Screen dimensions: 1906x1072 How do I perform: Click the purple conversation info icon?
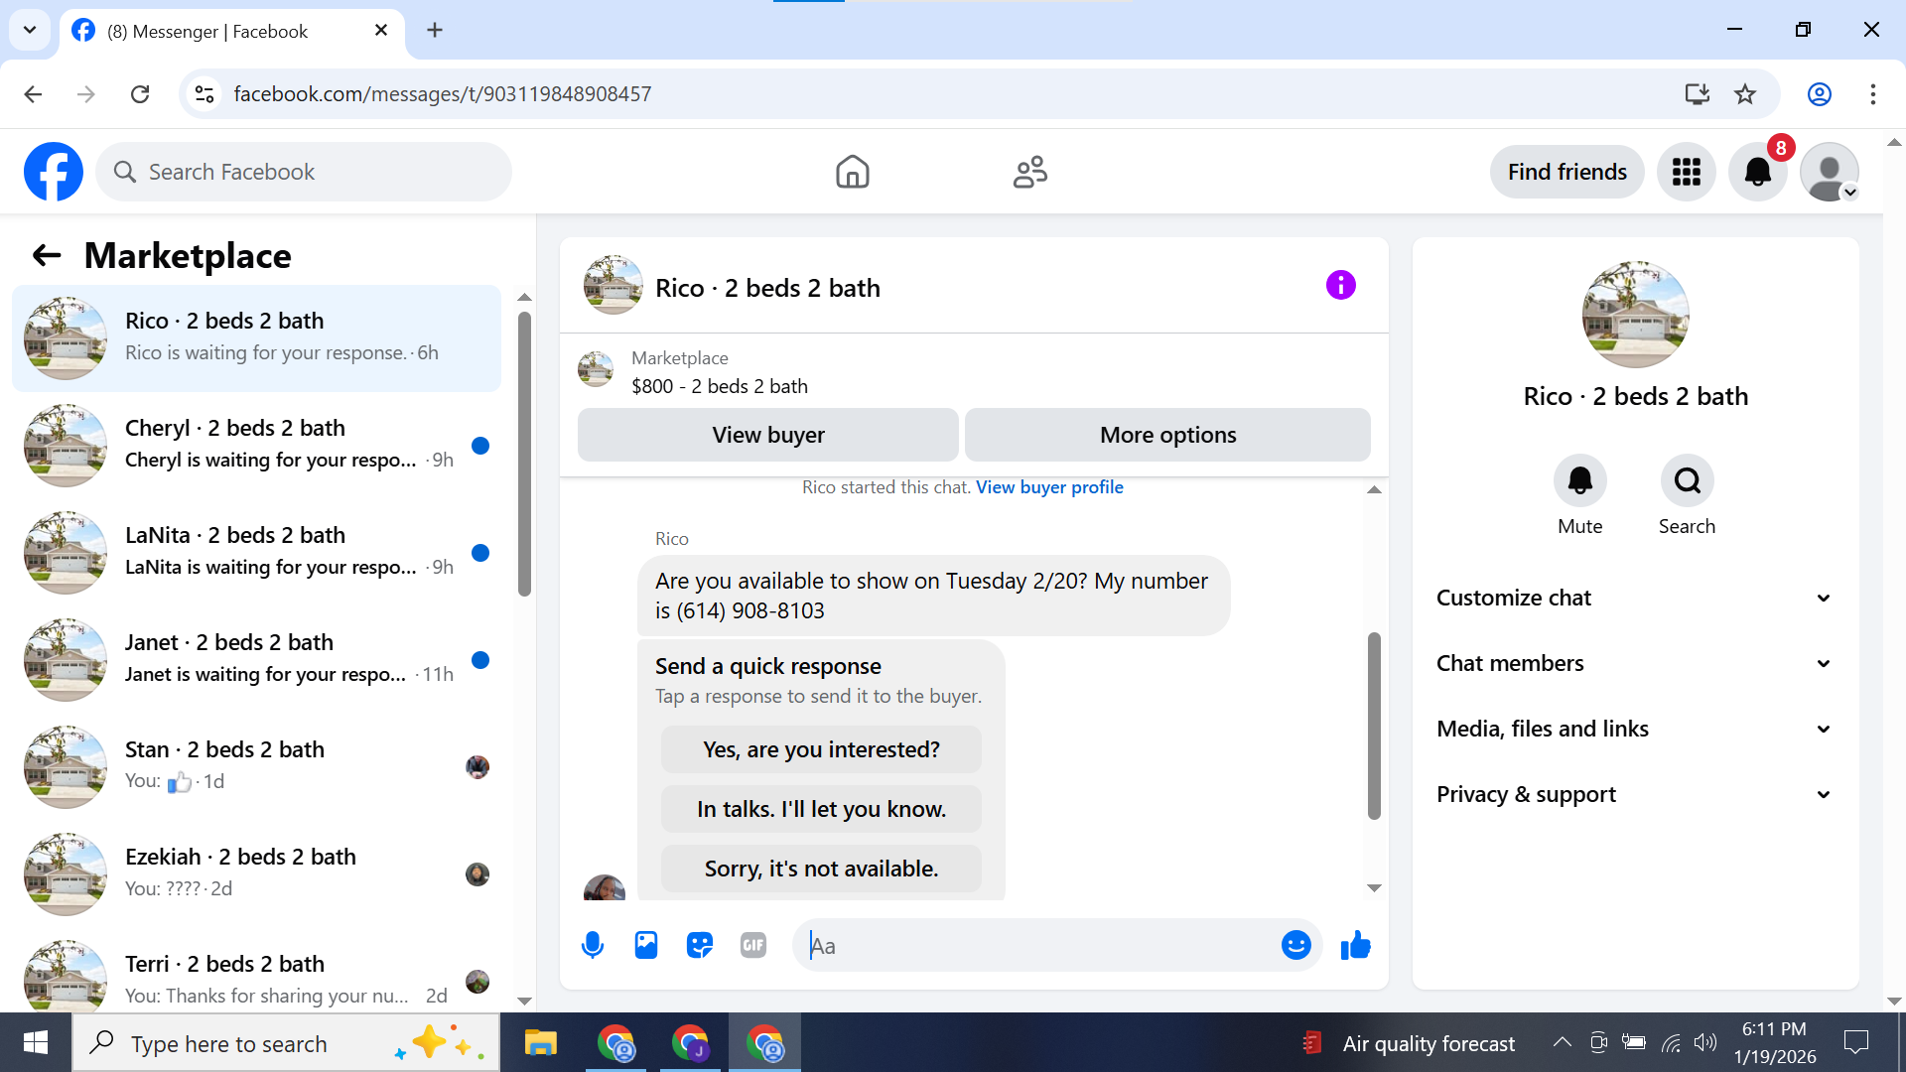[1340, 286]
